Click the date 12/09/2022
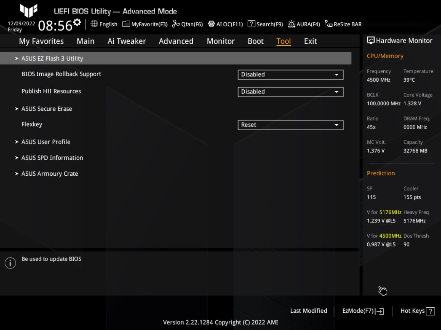This screenshot has height=330, width=441. pyautogui.click(x=21, y=23)
